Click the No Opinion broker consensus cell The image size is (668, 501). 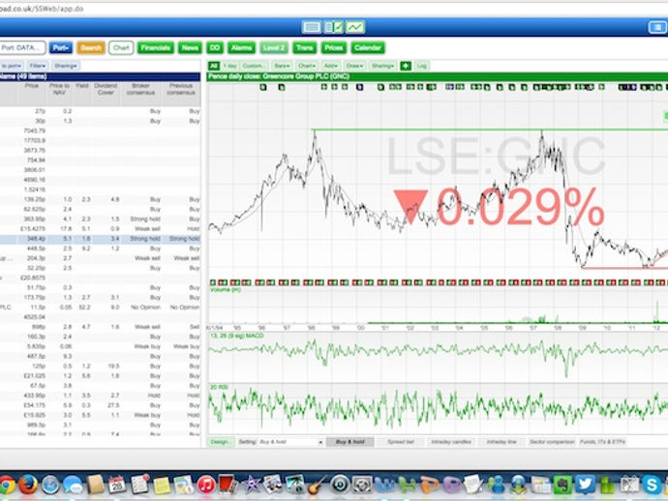pyautogui.click(x=145, y=308)
